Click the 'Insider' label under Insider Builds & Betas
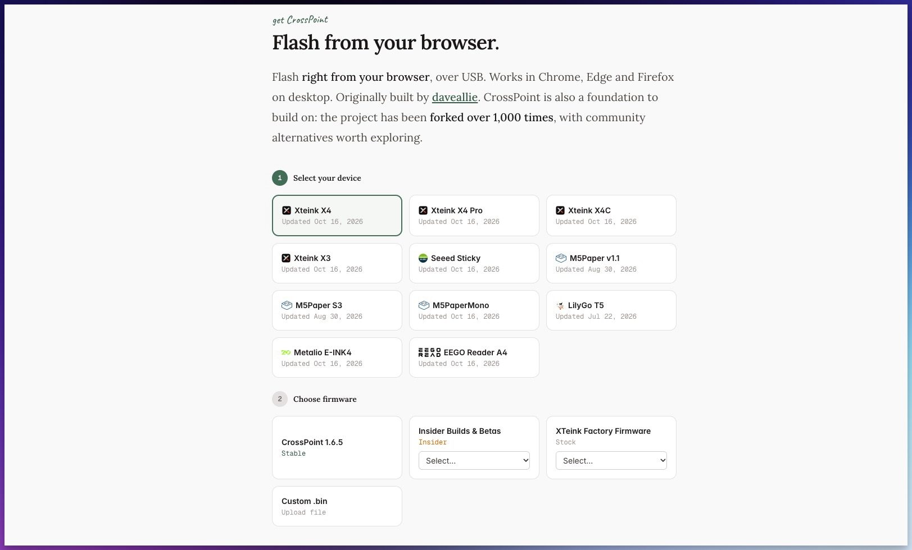 [433, 442]
